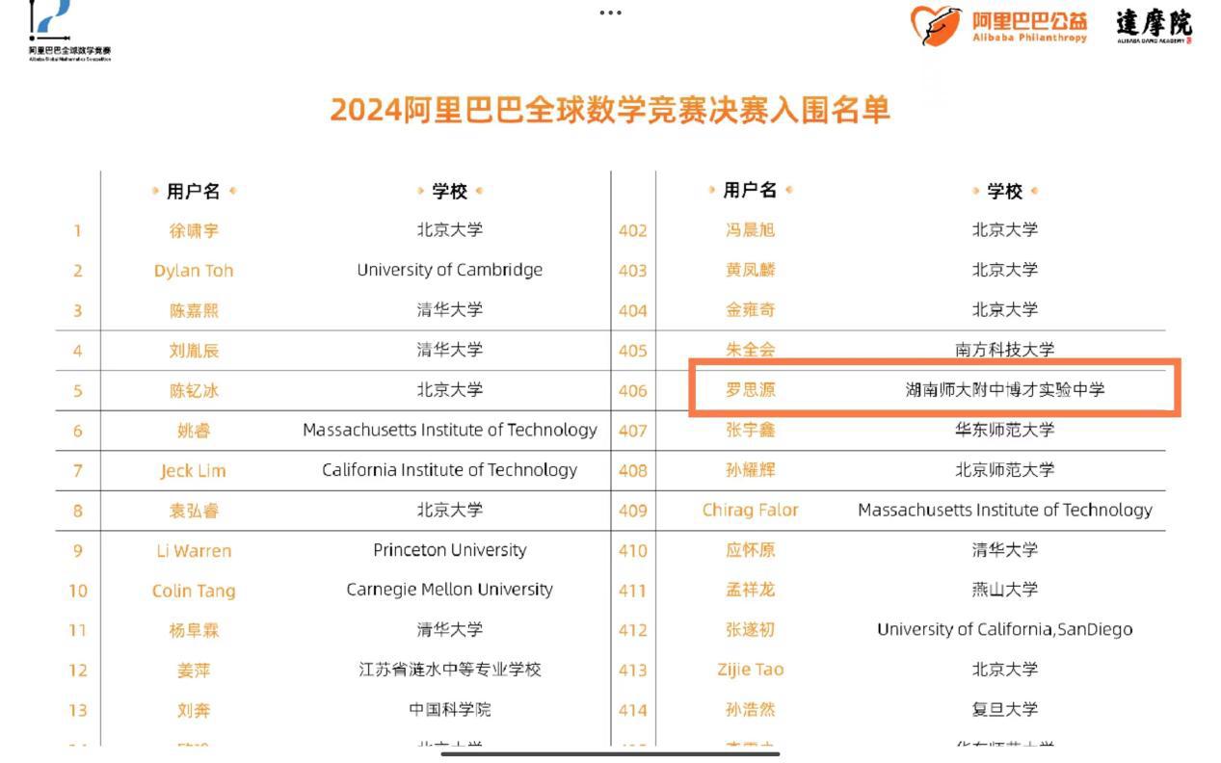Select University of Cambridge school entry
This screenshot has width=1221, height=763.
[449, 270]
